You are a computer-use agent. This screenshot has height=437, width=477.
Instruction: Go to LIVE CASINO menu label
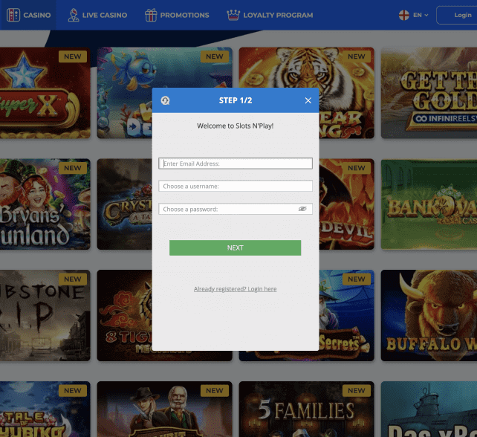click(x=105, y=15)
